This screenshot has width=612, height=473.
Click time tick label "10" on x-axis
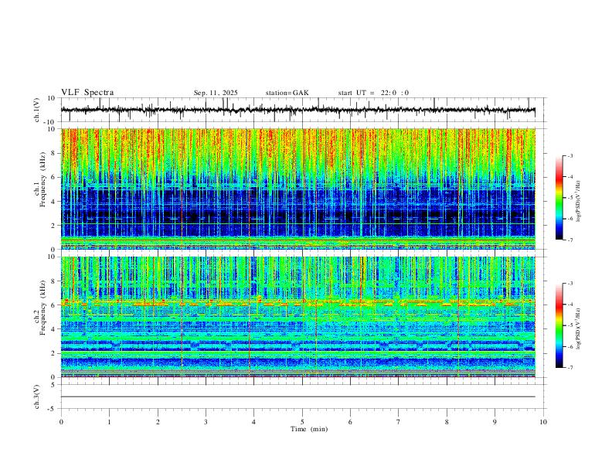pyautogui.click(x=543, y=422)
